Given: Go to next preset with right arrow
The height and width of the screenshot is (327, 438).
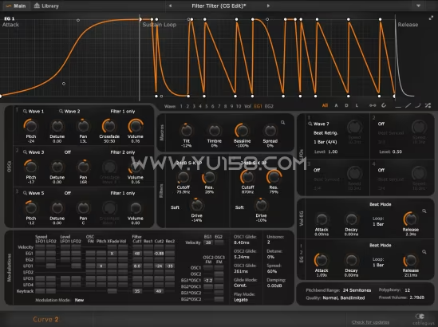Looking at the screenshot, I should [x=268, y=6].
